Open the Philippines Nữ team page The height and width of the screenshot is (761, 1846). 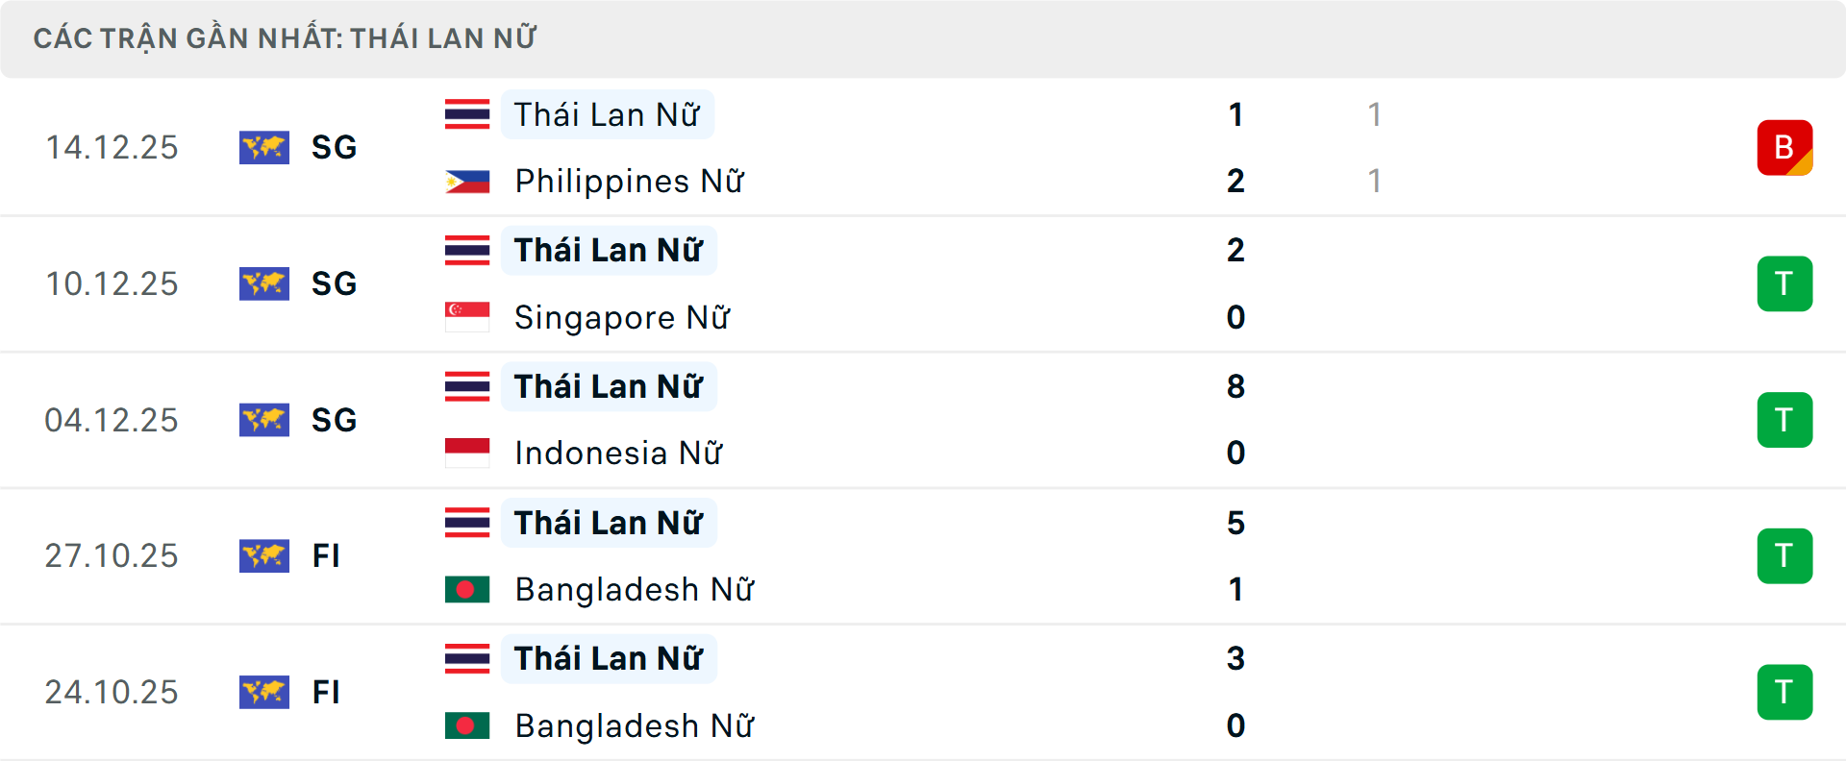pyautogui.click(x=629, y=181)
